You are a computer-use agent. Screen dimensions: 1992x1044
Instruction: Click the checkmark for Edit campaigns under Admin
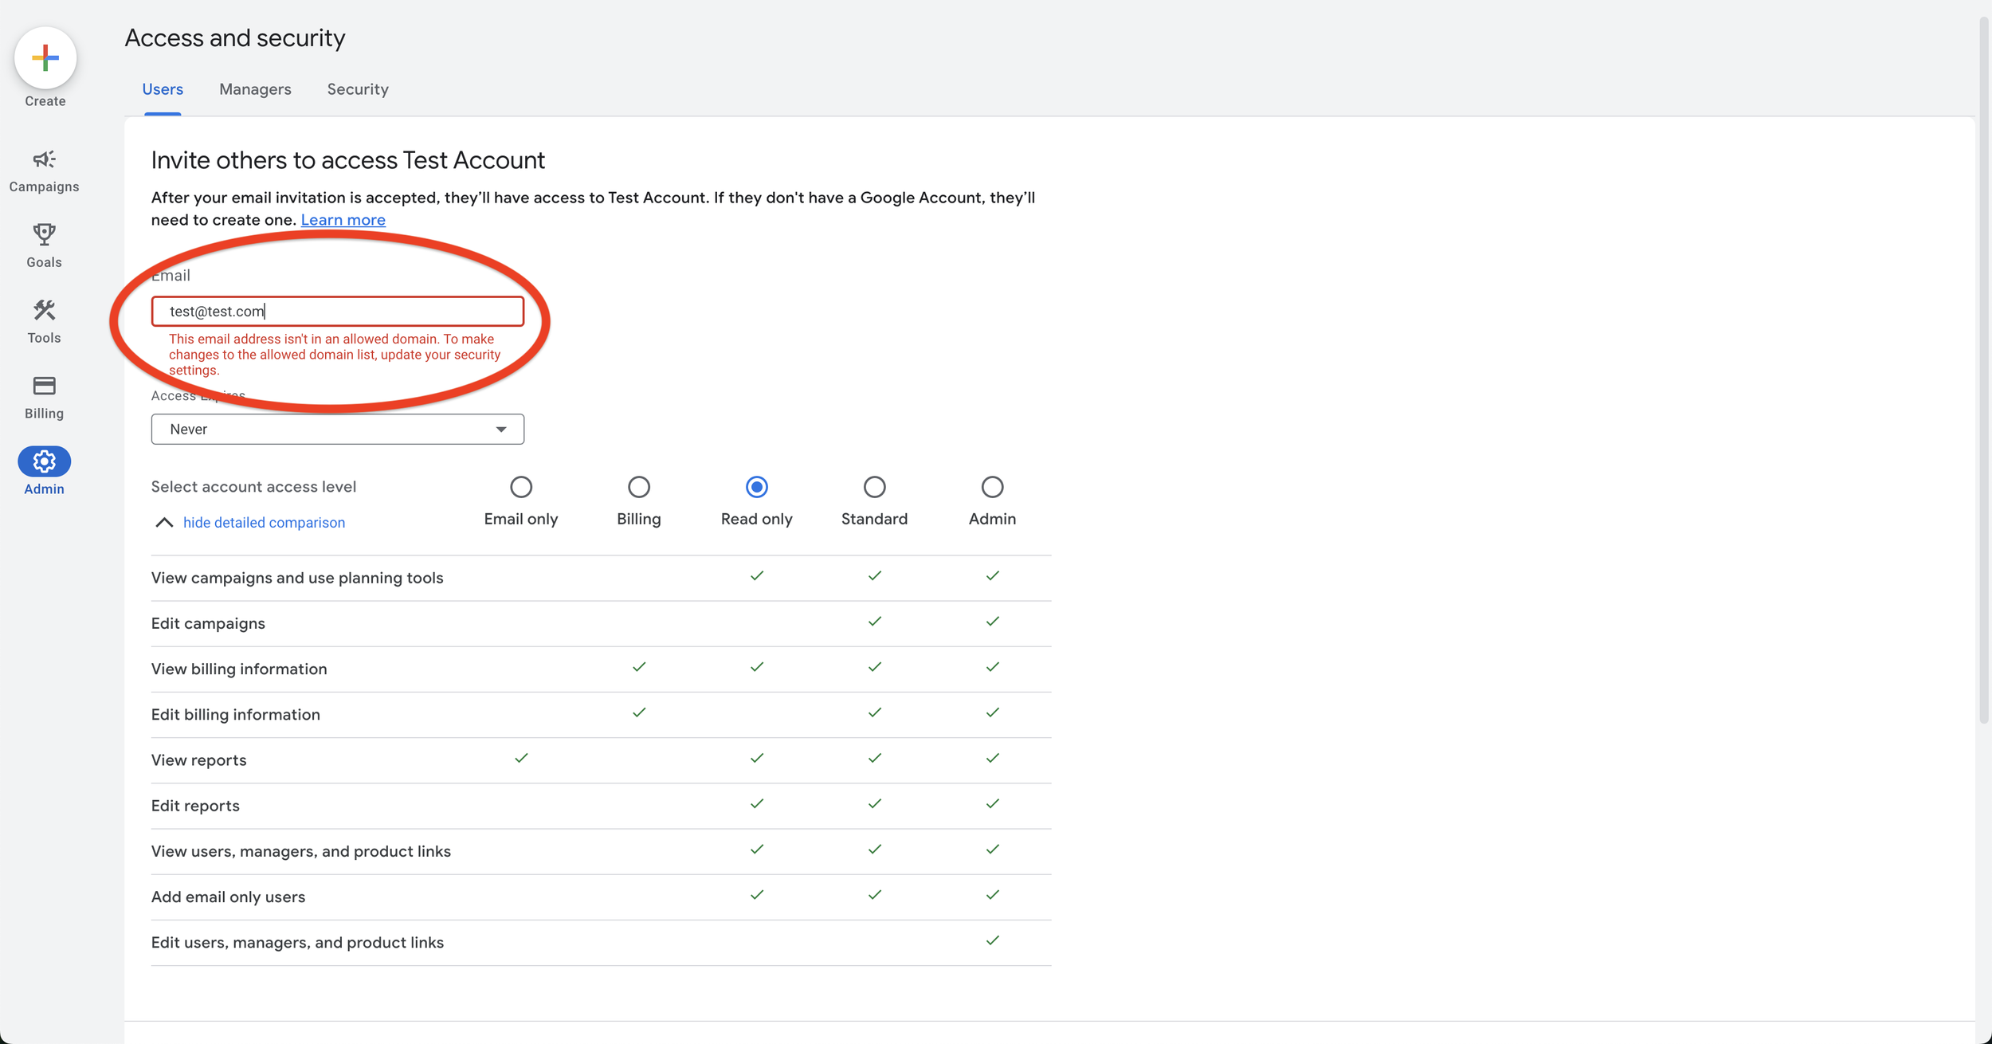tap(992, 622)
